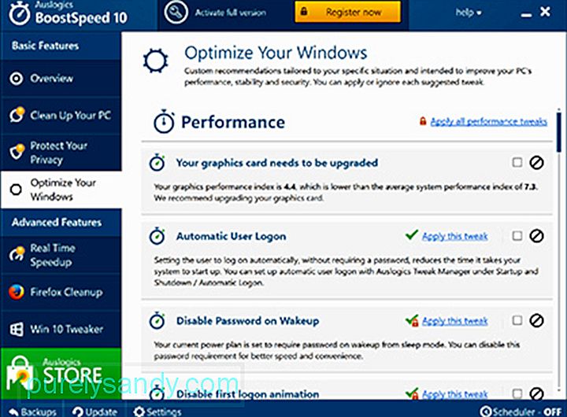Image resolution: width=567 pixels, height=417 pixels.
Task: Launch Firefox Cleanup
Action: click(61, 292)
